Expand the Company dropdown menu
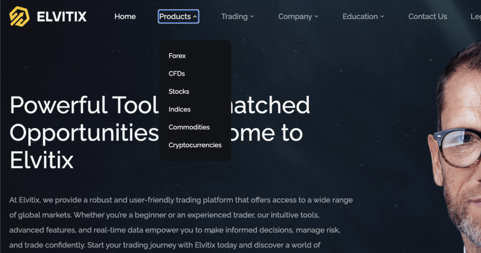Viewport: 481px width, 253px height. point(298,17)
